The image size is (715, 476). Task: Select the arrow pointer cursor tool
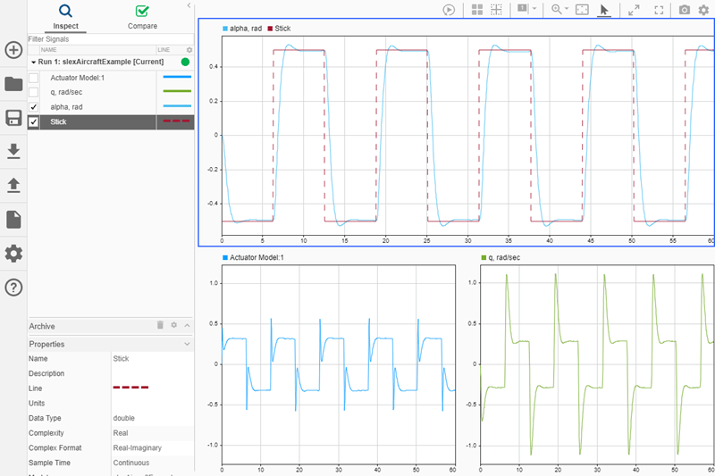click(x=604, y=10)
